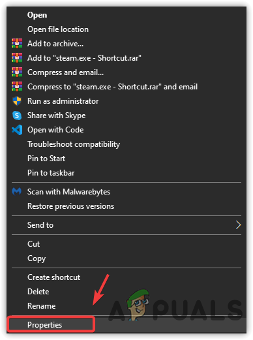Click the shield icon for Run as administrator

(x=17, y=101)
